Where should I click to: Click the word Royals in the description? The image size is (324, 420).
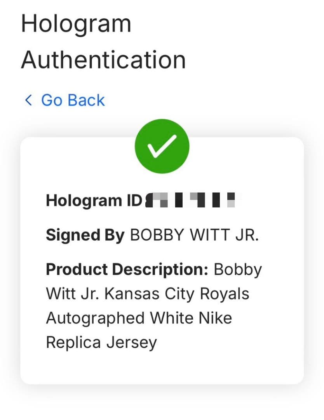[225, 294]
